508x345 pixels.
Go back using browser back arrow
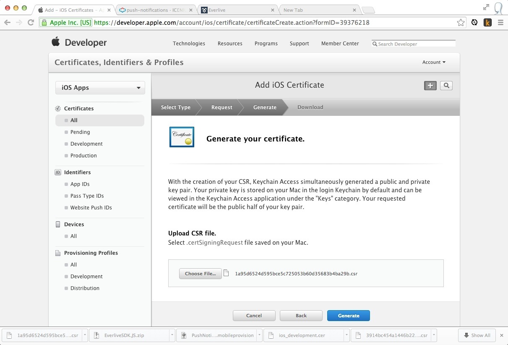[x=8, y=23]
